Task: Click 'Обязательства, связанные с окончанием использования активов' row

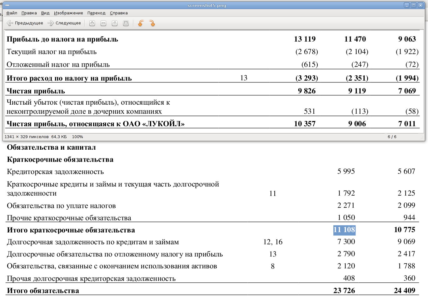Action: click(112, 266)
